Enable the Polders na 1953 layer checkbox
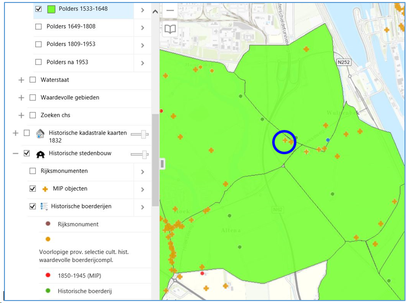Image resolution: width=406 pixels, height=303 pixels. [x=38, y=62]
